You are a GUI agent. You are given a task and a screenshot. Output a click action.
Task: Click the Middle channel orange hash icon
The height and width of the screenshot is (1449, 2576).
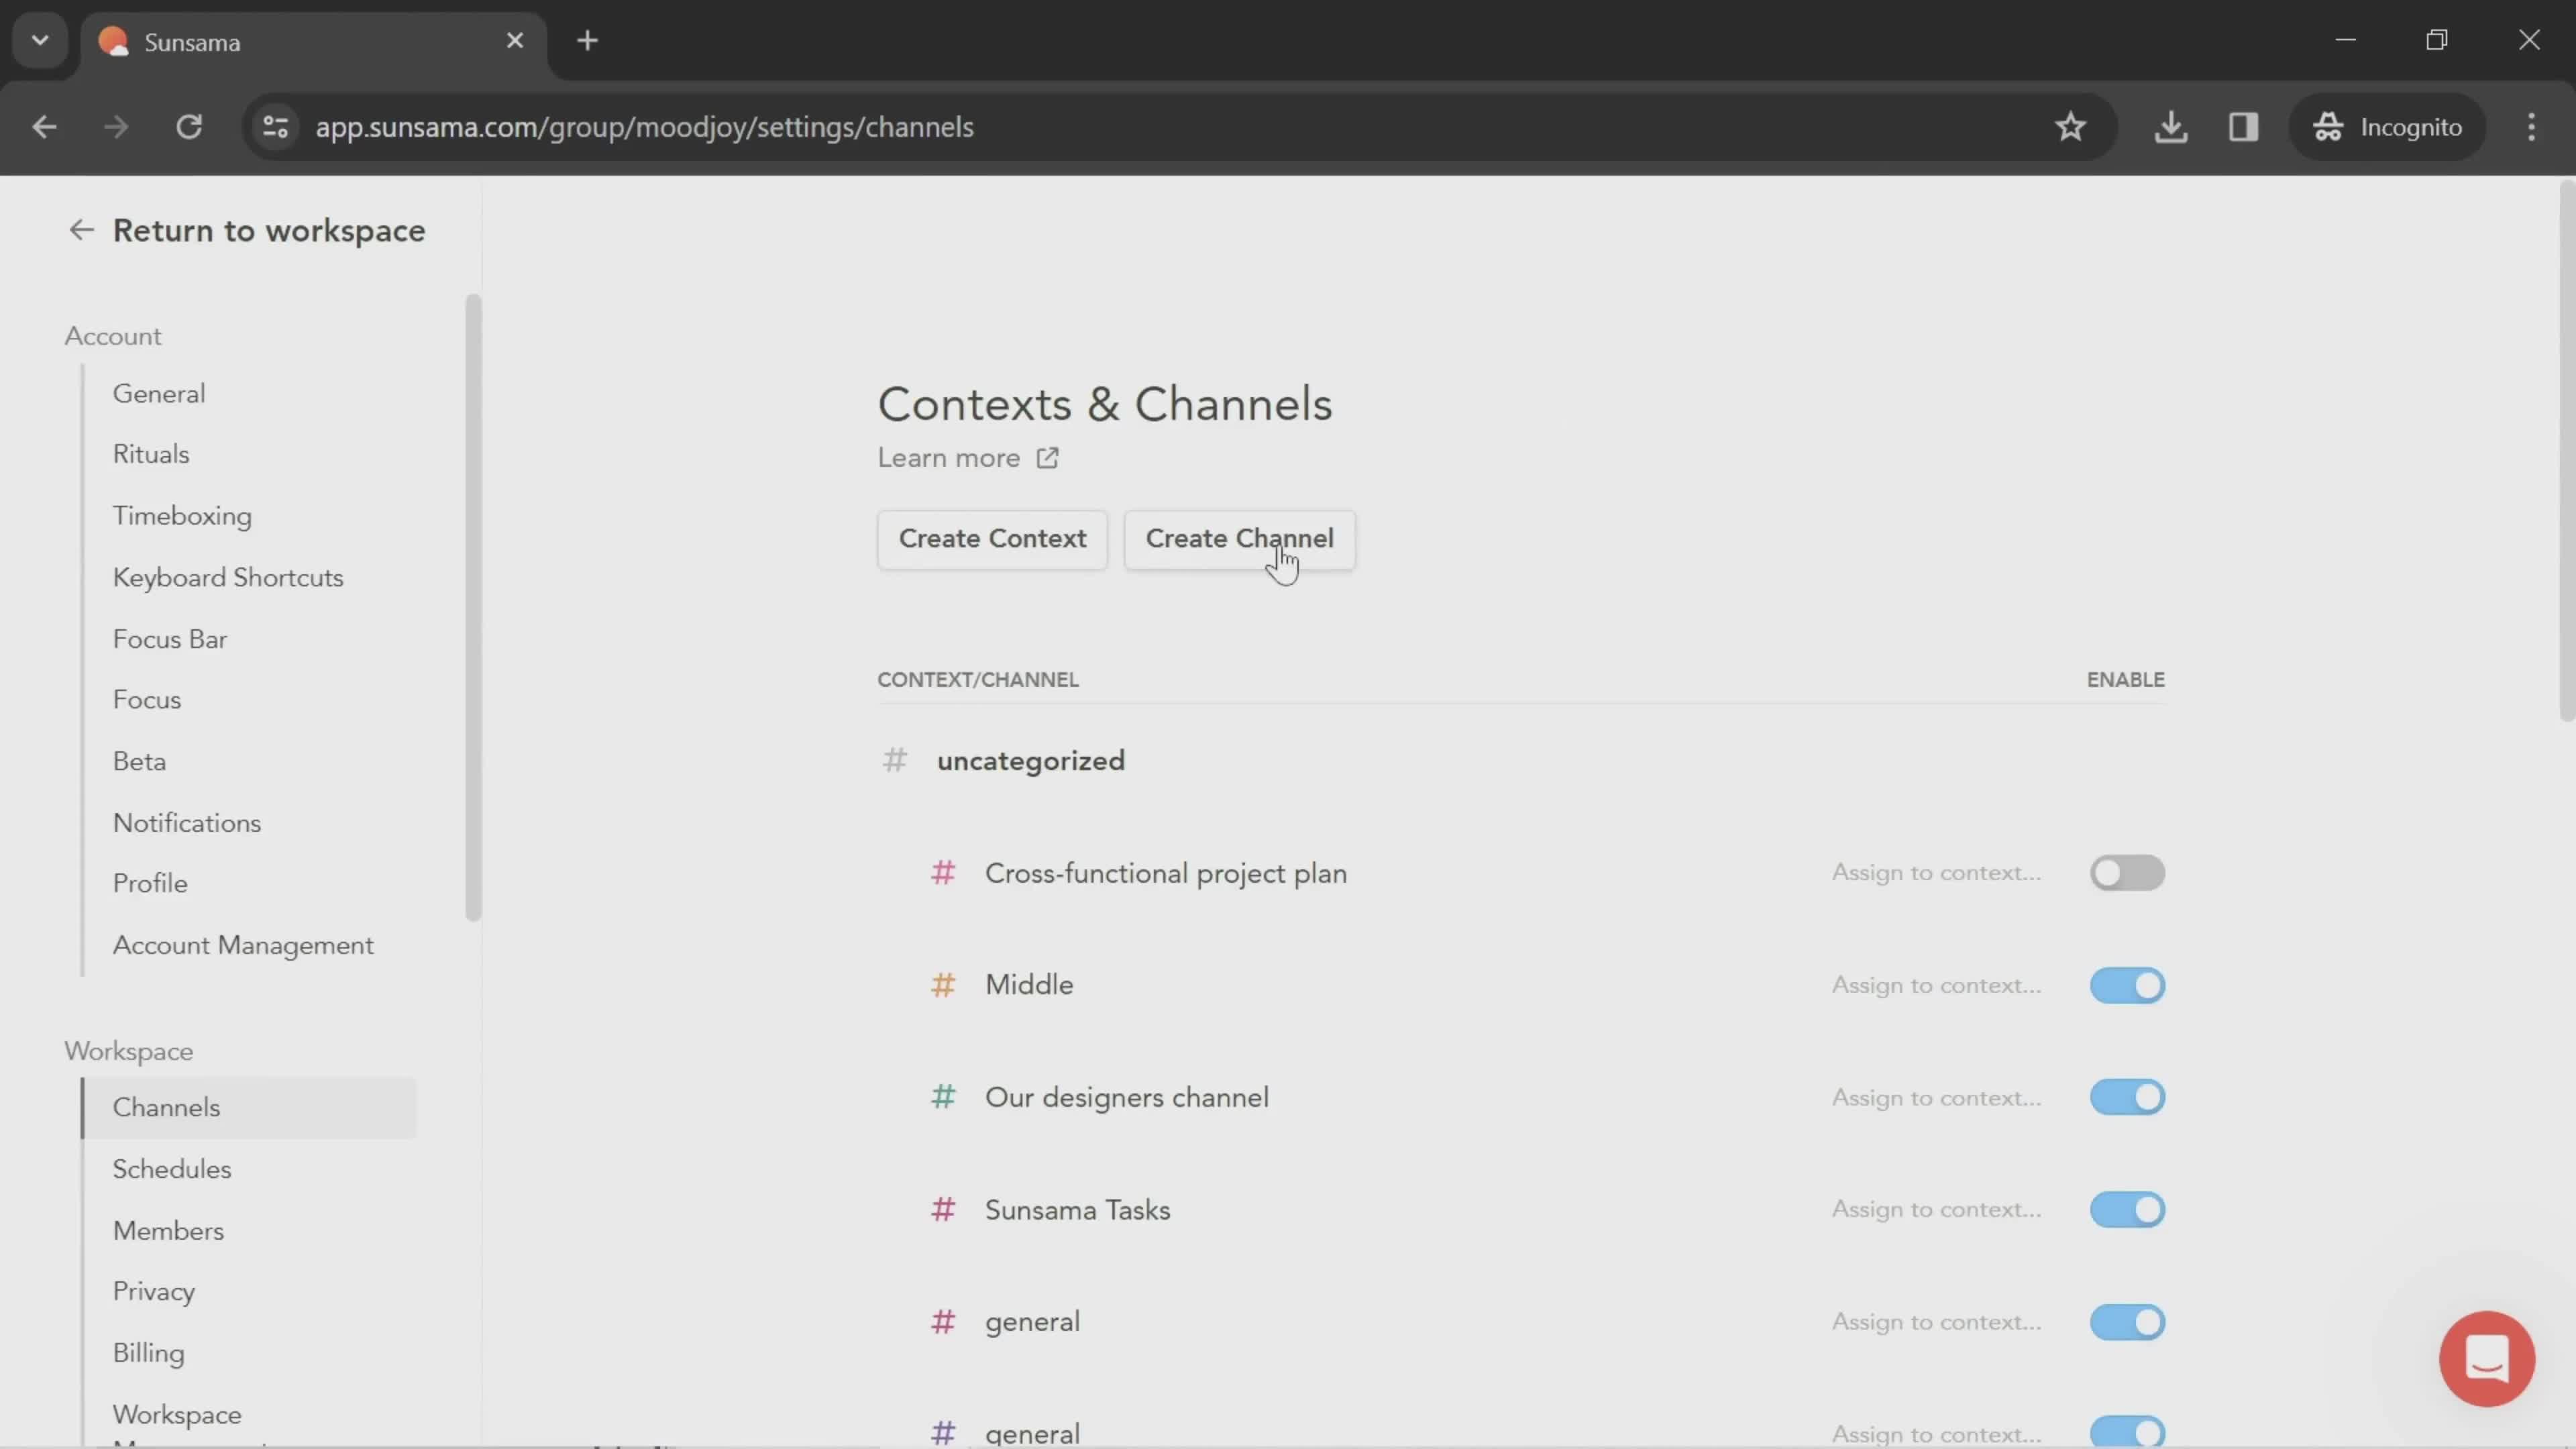943,985
